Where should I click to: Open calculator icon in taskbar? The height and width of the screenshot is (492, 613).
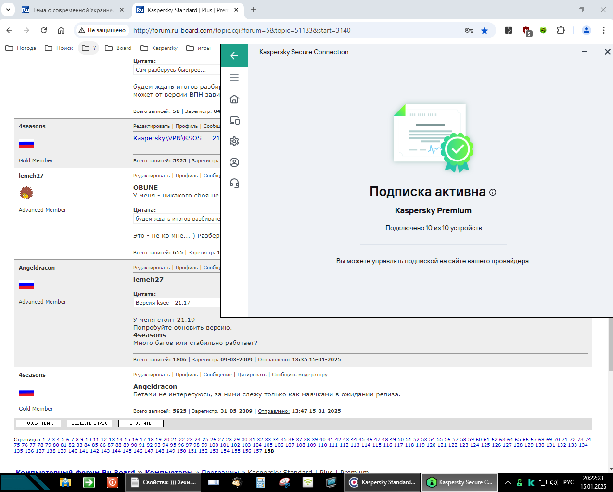pos(260,482)
